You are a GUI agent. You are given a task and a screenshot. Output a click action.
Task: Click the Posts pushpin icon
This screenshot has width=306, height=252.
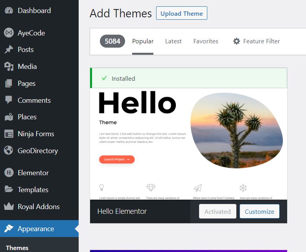pyautogui.click(x=9, y=50)
